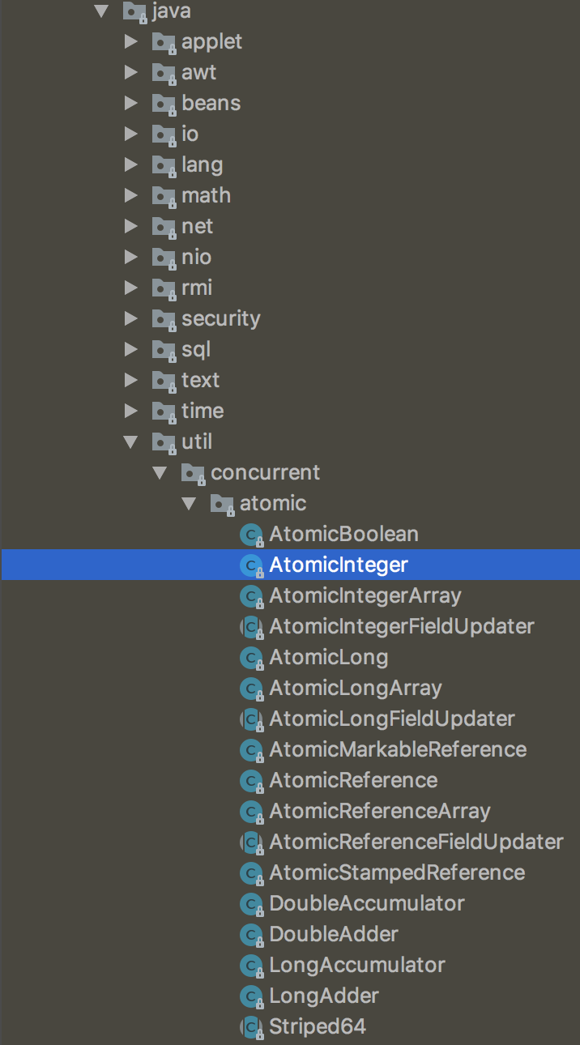Collapse the atomic package arrow

click(x=189, y=504)
